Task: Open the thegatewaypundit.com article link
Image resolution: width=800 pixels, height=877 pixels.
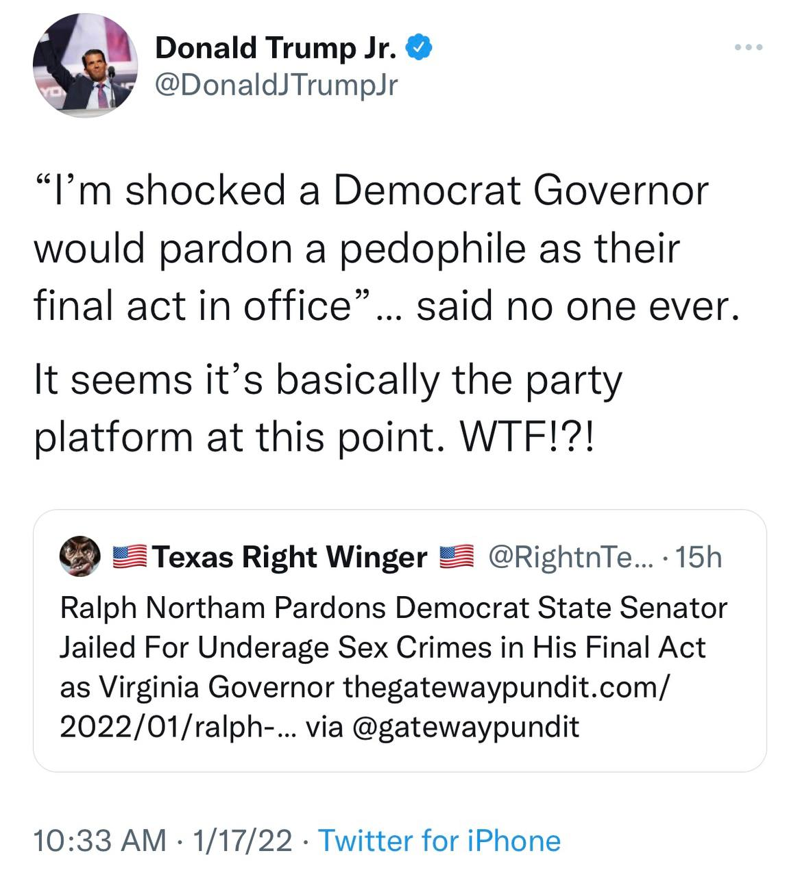Action: click(x=504, y=687)
